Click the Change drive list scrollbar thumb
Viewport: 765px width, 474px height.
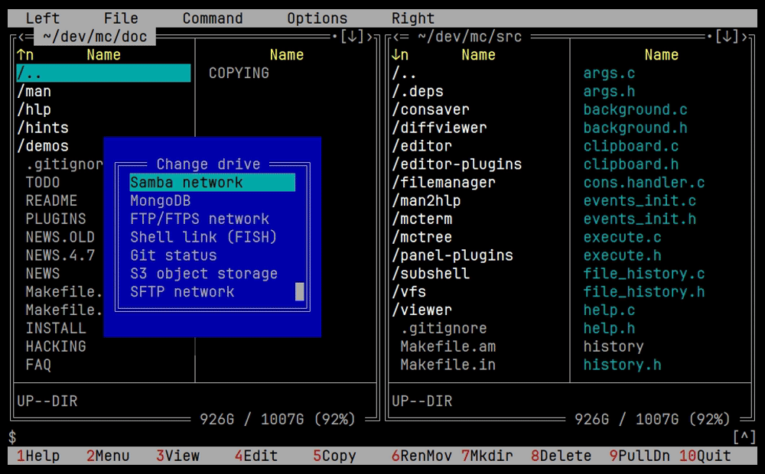300,291
